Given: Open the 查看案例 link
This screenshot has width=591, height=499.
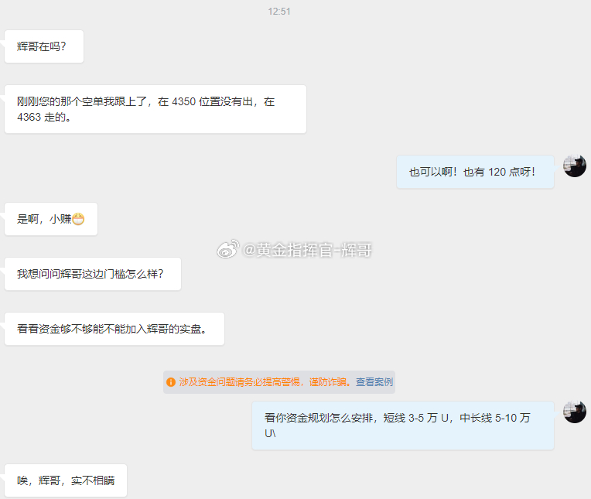Looking at the screenshot, I should [x=374, y=382].
